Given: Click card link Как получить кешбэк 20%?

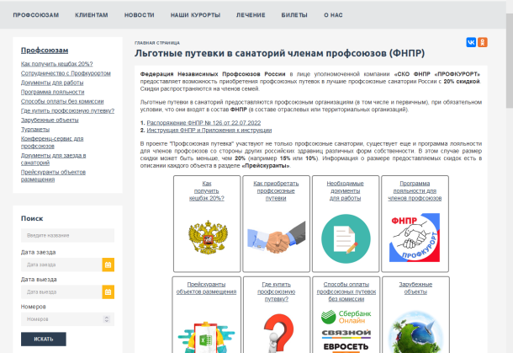Looking at the screenshot, I should tap(207, 190).
